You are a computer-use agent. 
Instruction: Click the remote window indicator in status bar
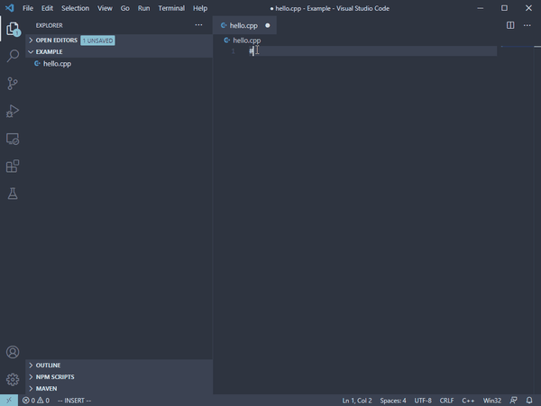click(9, 400)
